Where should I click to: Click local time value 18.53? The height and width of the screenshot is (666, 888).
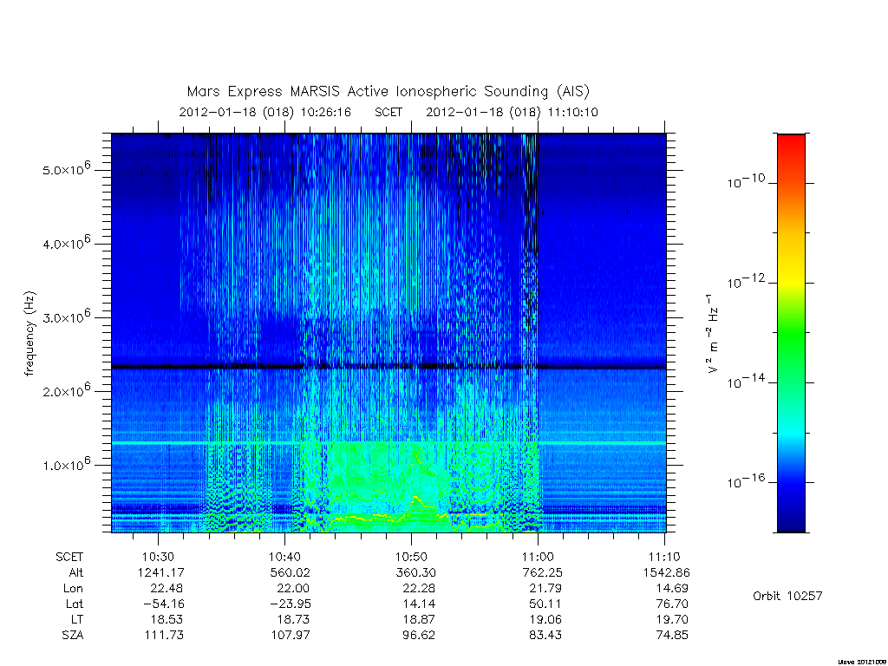coord(166,619)
